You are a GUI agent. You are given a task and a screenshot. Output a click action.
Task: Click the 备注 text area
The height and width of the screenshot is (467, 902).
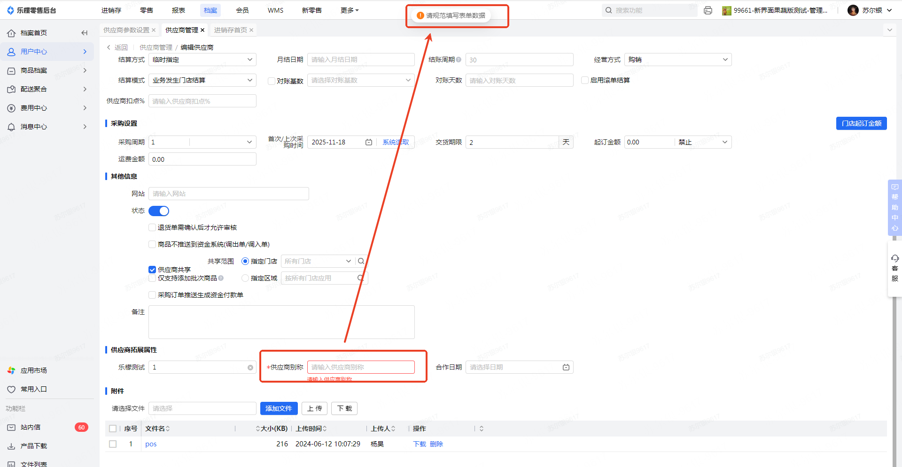[x=281, y=322]
